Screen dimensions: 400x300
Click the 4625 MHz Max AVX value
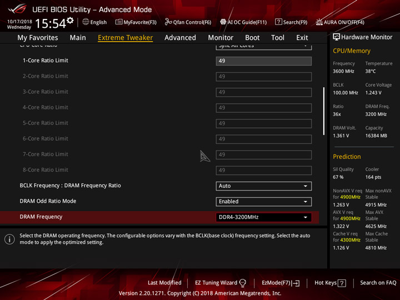376,226
